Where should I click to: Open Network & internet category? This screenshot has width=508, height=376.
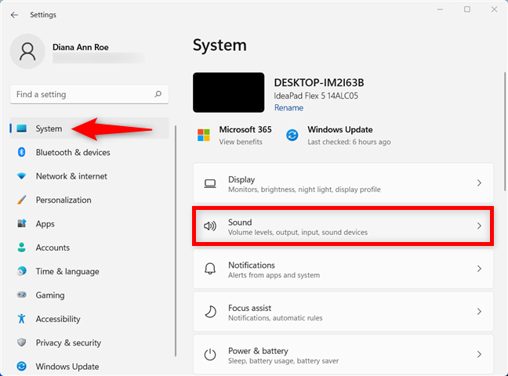click(x=89, y=176)
